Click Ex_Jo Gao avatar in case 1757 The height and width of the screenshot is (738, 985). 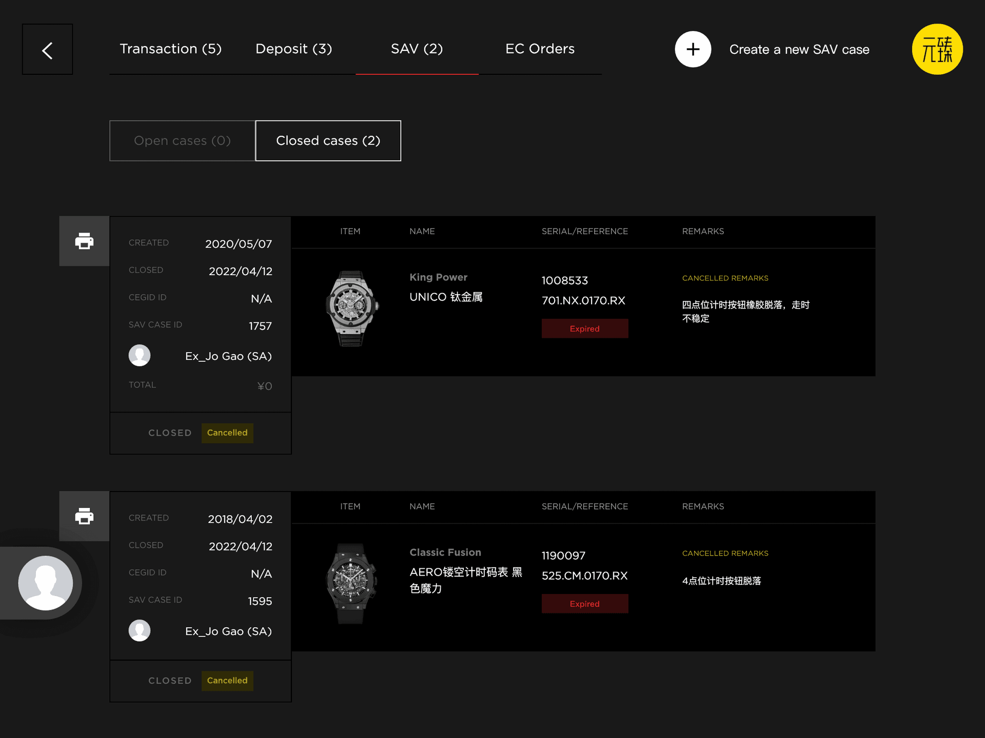(140, 355)
